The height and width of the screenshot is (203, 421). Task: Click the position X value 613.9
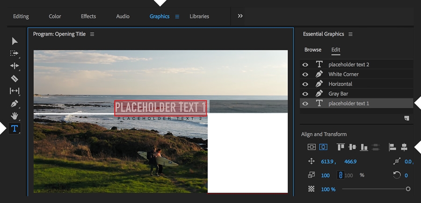[x=328, y=161]
